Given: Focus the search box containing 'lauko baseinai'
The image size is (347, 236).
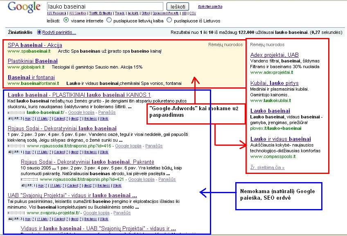Looking at the screenshot, I should (x=105, y=7).
